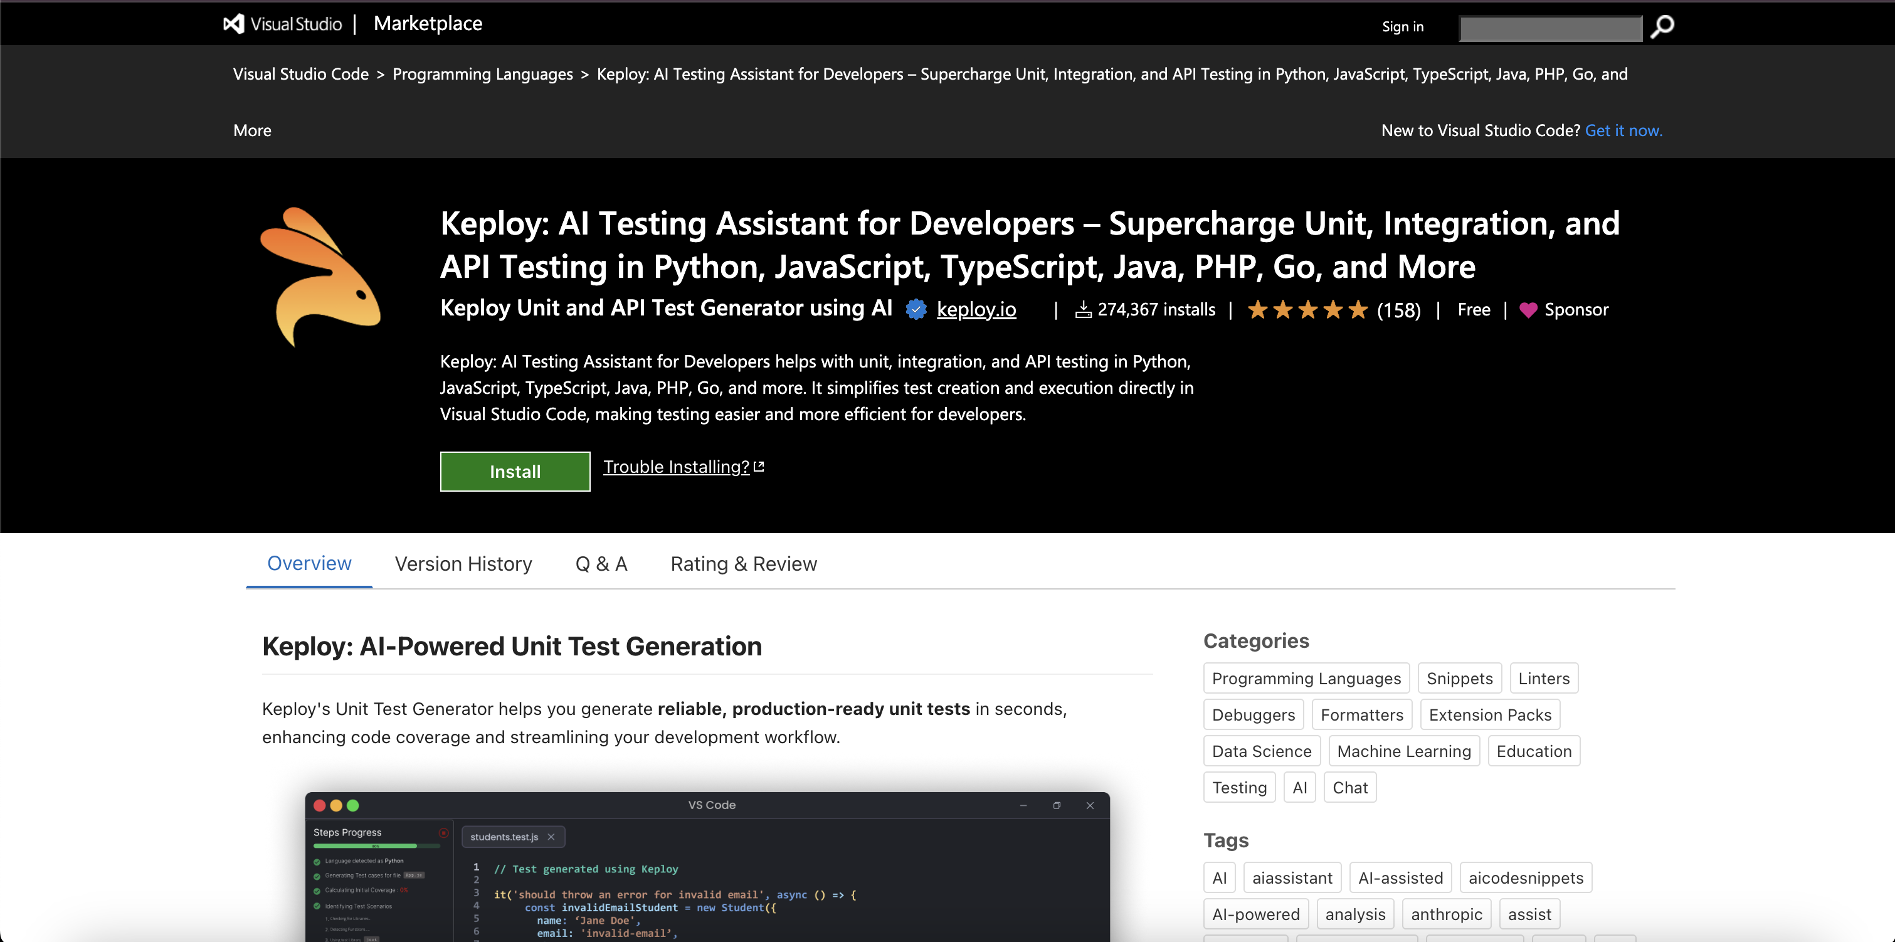Open the Sign in link
The width and height of the screenshot is (1895, 942).
click(x=1402, y=26)
